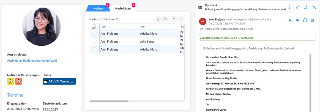Switch to the Notizen tab
The width and height of the screenshot is (320, 112).
(98, 9)
